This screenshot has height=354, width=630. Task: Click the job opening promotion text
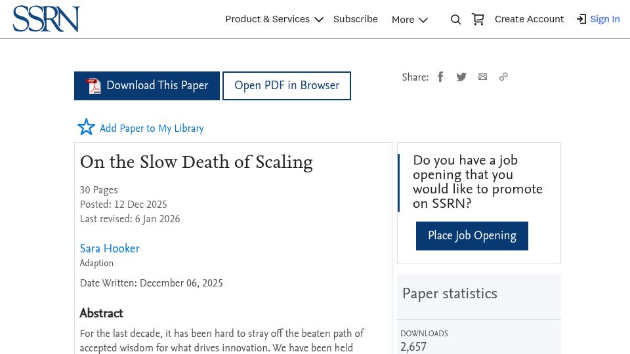click(478, 182)
